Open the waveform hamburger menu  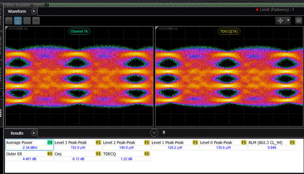click(x=299, y=21)
